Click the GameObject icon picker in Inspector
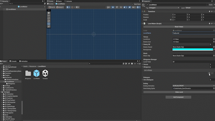The width and height of the screenshot is (215, 121). tap(143, 5)
